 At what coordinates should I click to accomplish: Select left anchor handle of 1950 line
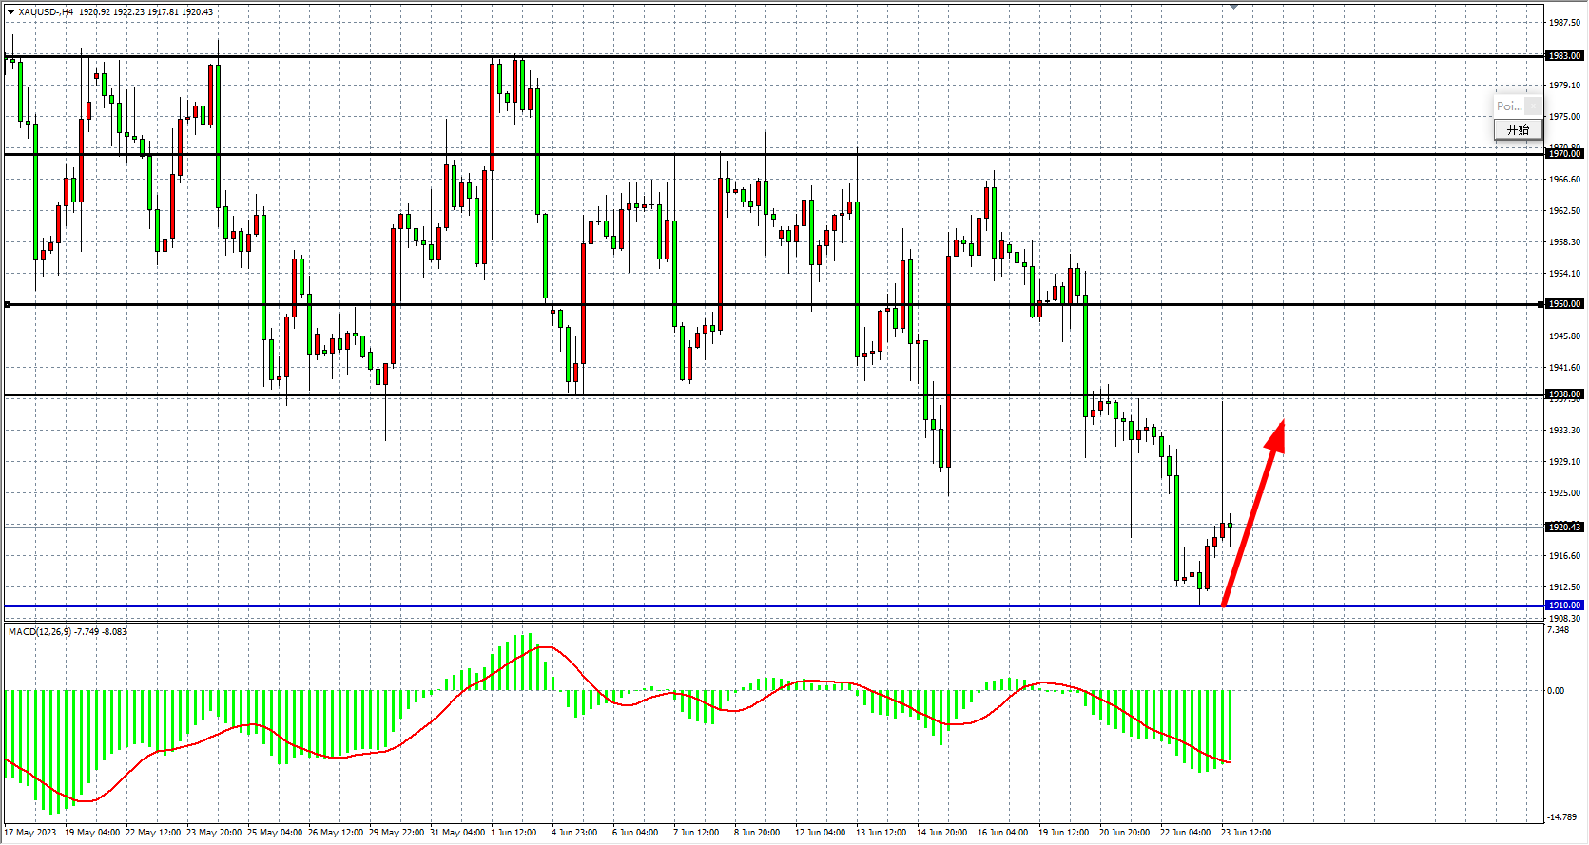click(x=8, y=305)
